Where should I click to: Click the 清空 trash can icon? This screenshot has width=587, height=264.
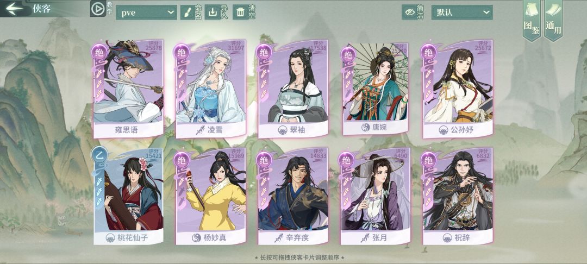[240, 12]
